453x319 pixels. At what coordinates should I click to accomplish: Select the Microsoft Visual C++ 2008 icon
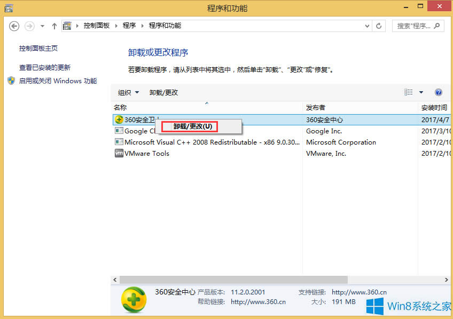tap(119, 142)
